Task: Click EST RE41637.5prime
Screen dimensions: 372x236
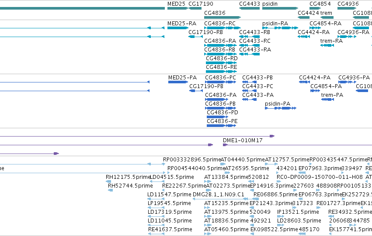Action: 156,234
